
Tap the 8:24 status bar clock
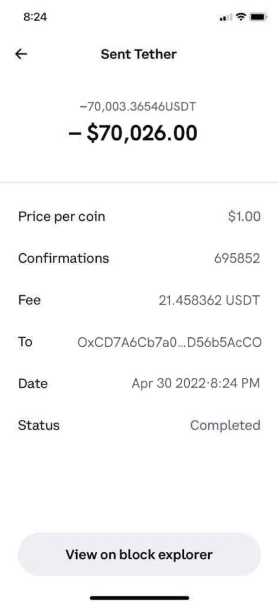pos(35,17)
